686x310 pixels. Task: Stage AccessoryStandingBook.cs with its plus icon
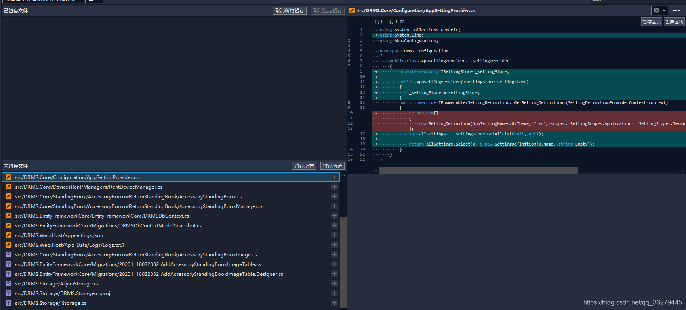pyautogui.click(x=335, y=196)
